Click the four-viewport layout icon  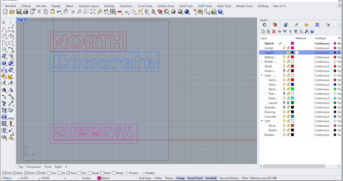pyautogui.click(x=113, y=12)
